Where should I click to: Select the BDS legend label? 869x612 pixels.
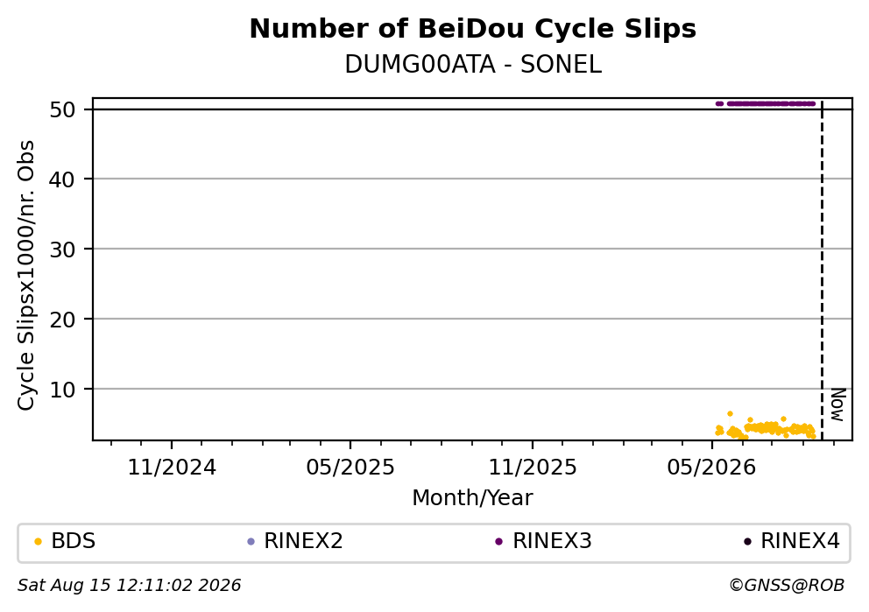[74, 541]
